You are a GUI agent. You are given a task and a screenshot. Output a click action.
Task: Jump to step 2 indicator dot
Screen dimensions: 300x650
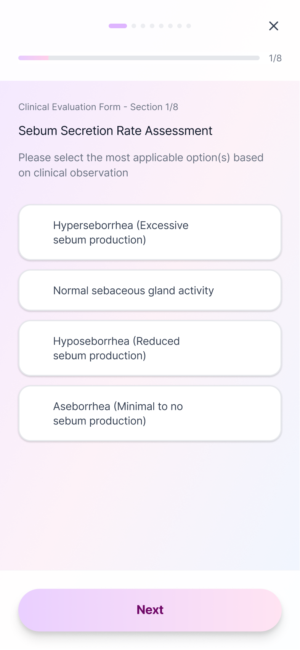134,26
